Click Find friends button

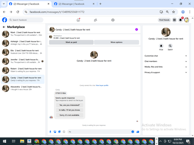tap(164, 20)
